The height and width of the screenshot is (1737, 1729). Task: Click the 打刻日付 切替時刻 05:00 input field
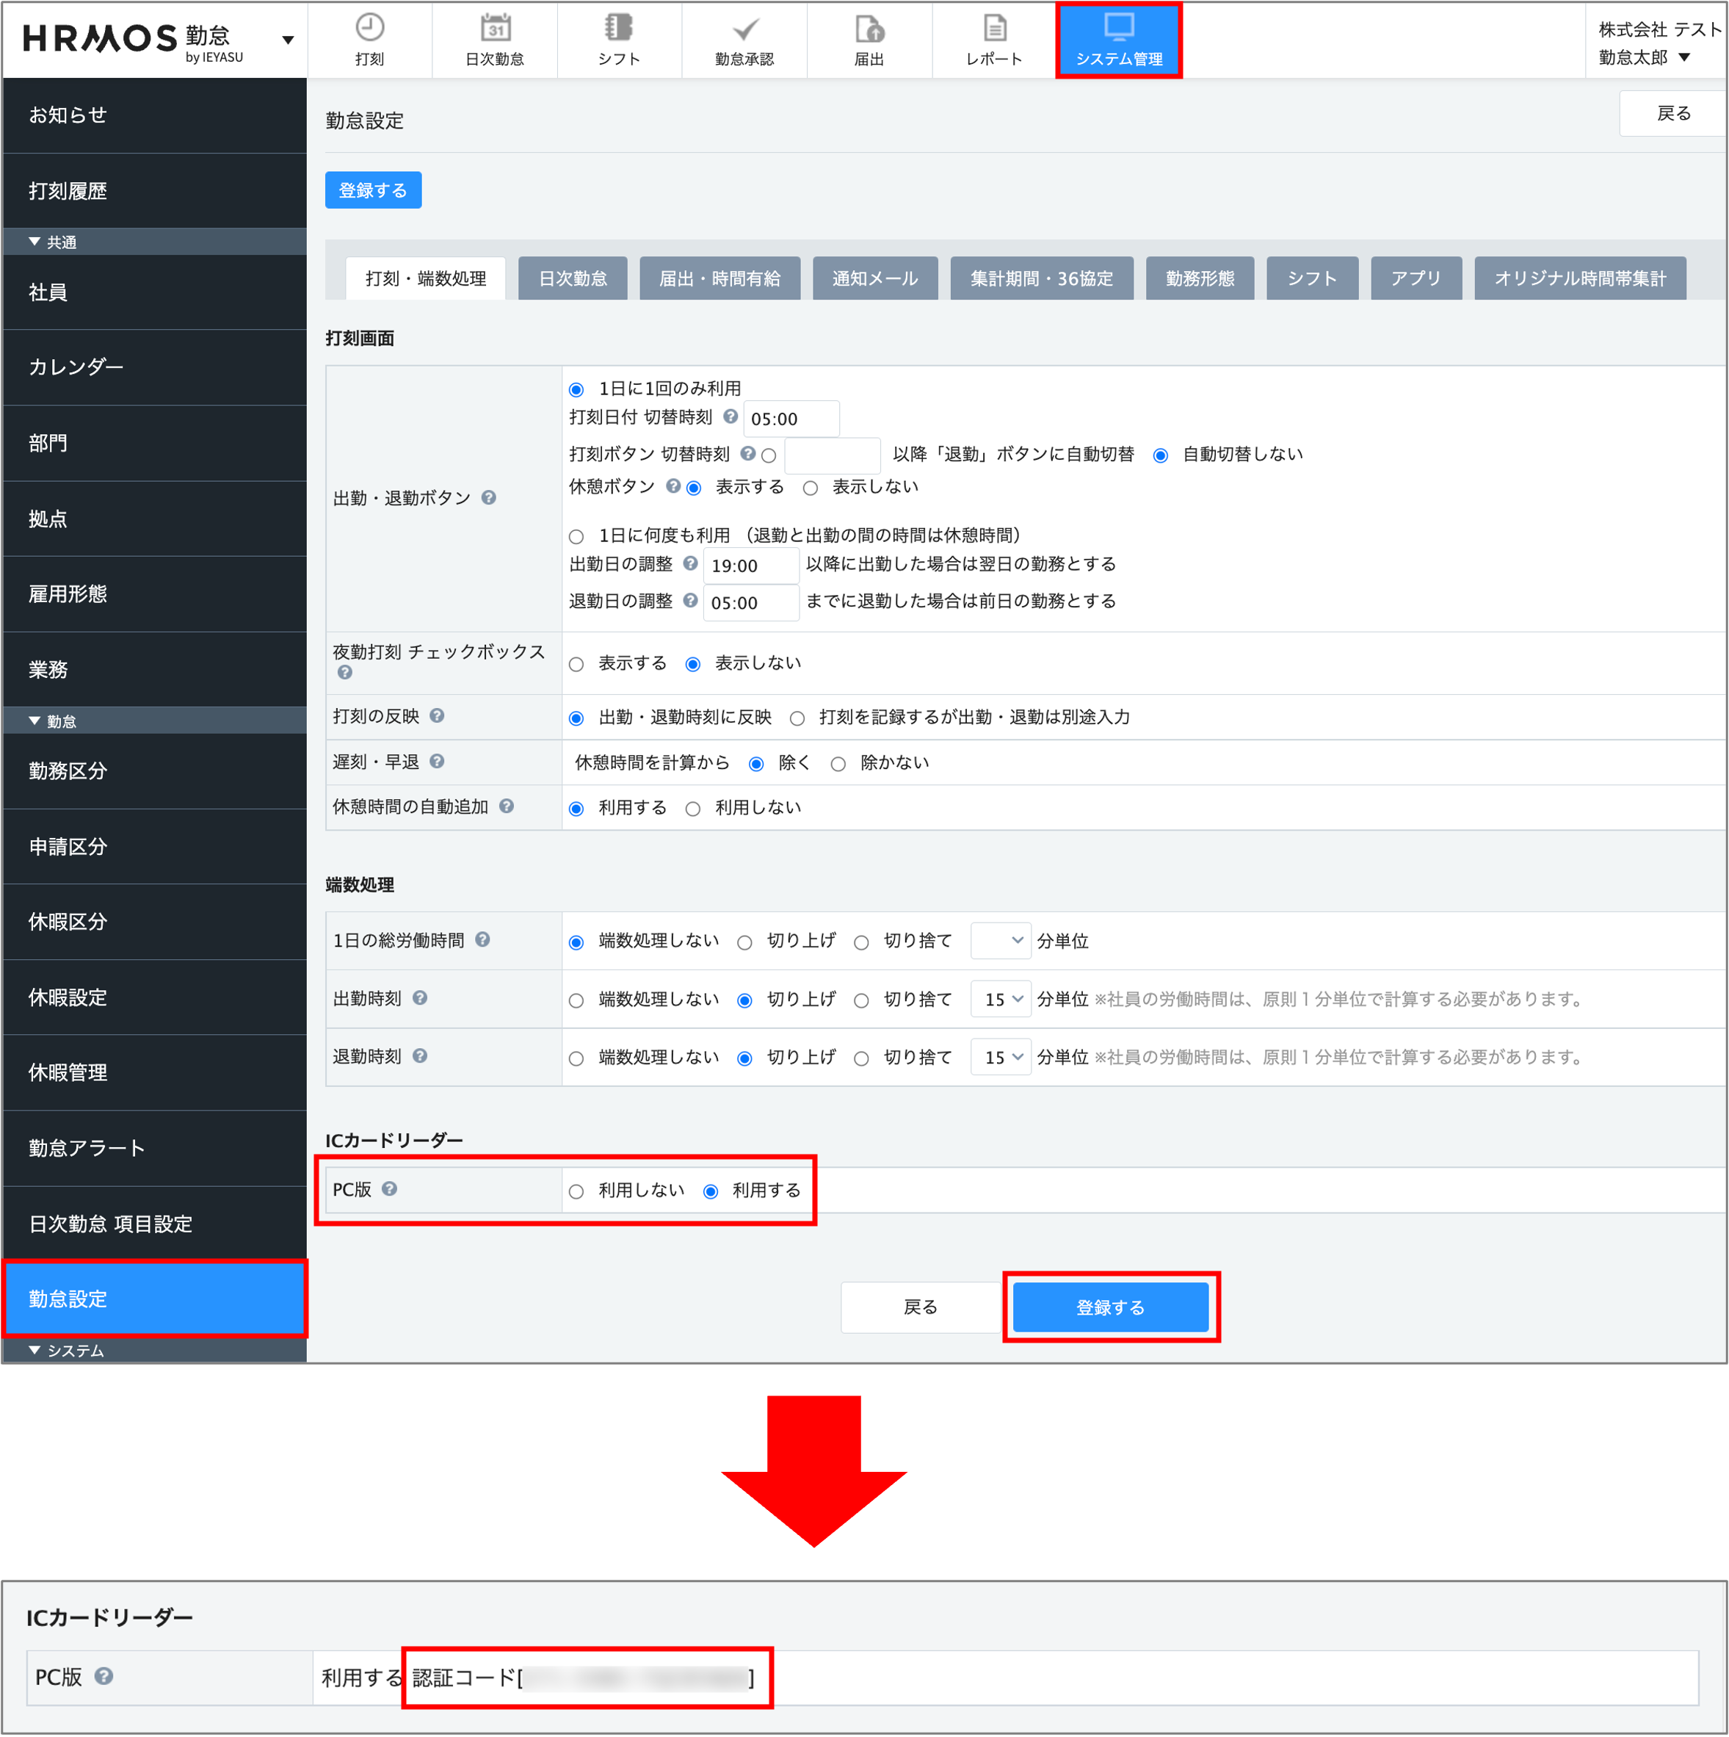coord(791,418)
